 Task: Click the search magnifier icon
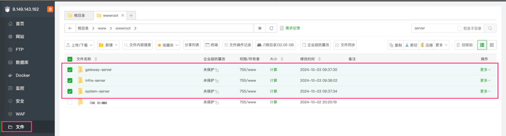click(490, 28)
